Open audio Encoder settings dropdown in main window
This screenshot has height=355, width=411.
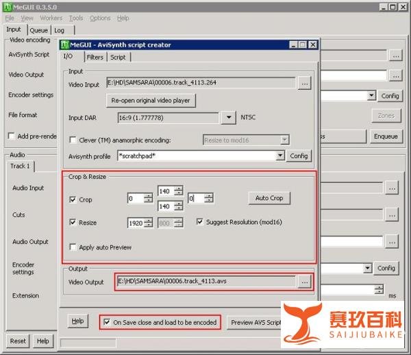coord(367,268)
